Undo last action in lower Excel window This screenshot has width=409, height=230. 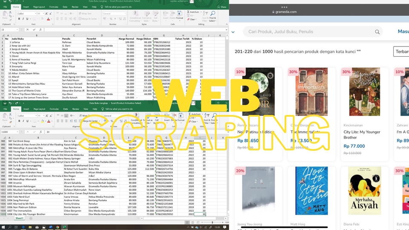click(10, 103)
